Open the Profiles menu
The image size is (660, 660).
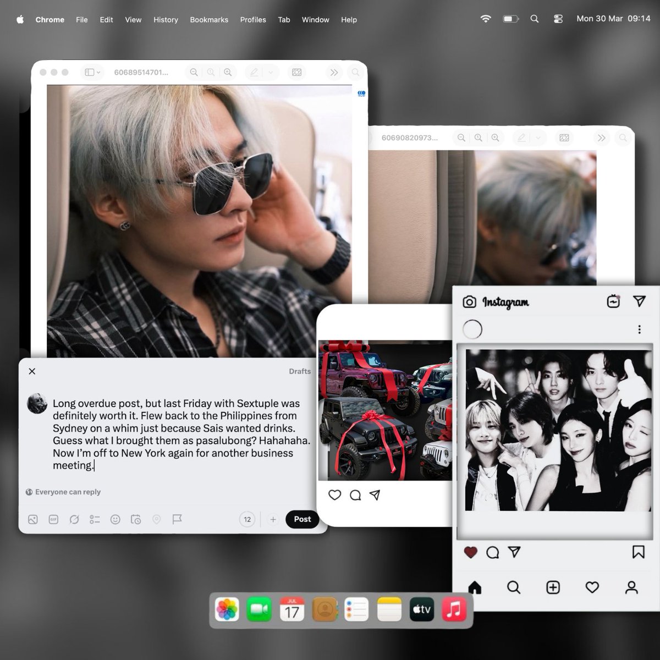click(x=253, y=19)
